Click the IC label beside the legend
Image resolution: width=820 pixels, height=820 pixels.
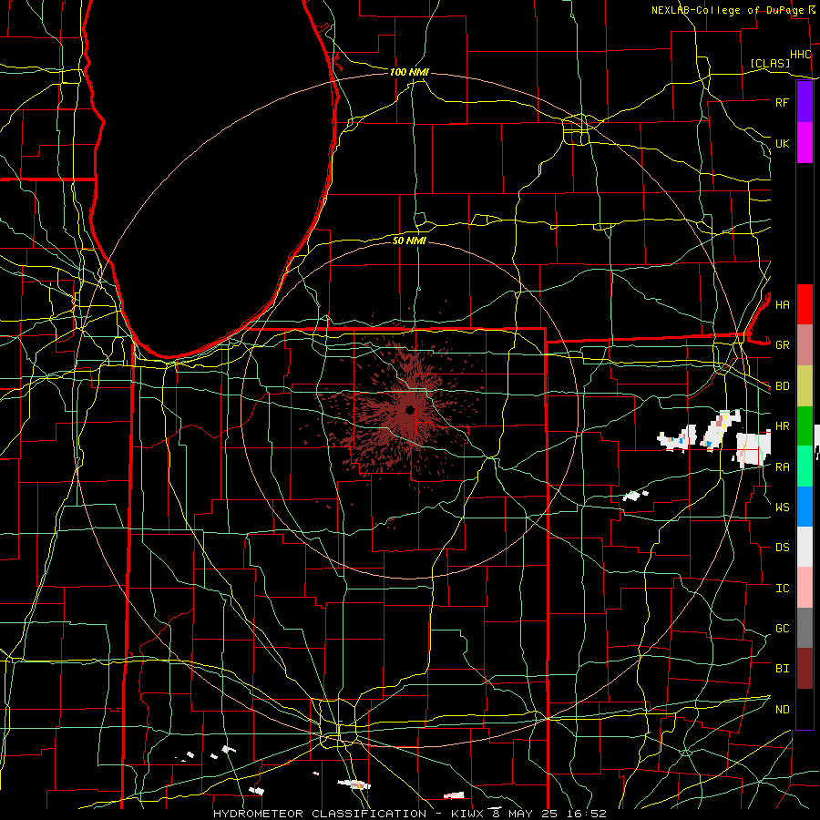[x=782, y=589]
